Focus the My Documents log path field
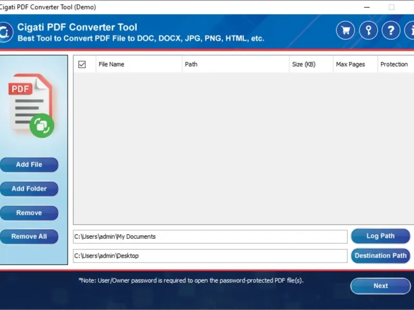Screen dimensions: 414x310 210,237
